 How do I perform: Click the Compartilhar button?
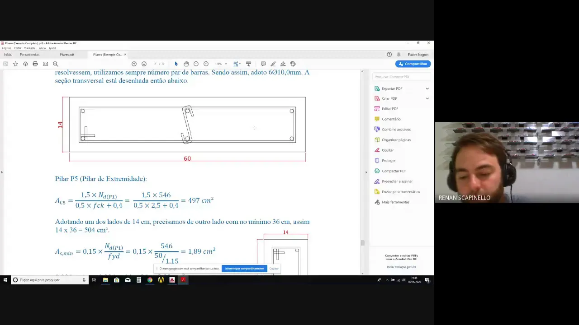413,64
